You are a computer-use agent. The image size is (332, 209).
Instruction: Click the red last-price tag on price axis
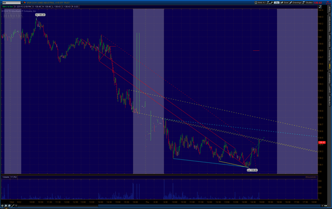tap(322, 143)
